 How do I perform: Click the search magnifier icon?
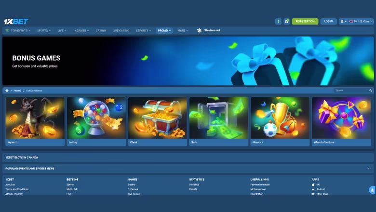(371, 91)
